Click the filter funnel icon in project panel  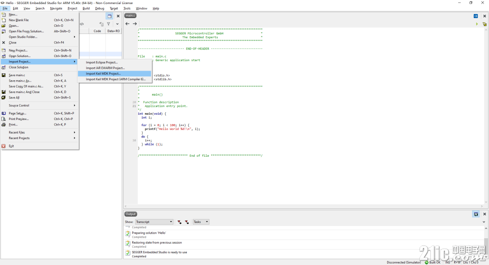[109, 24]
